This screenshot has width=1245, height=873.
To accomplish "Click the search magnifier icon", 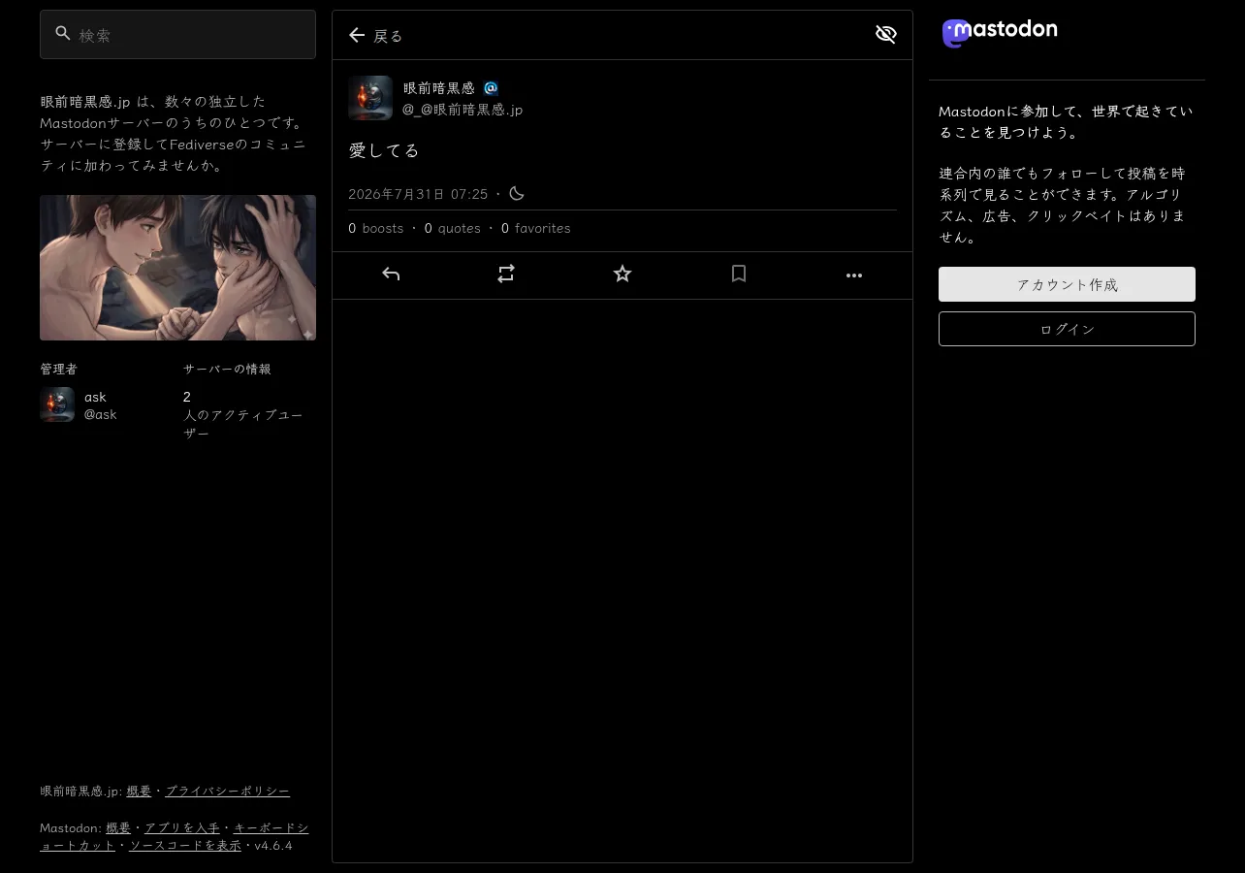I will 63,34.
